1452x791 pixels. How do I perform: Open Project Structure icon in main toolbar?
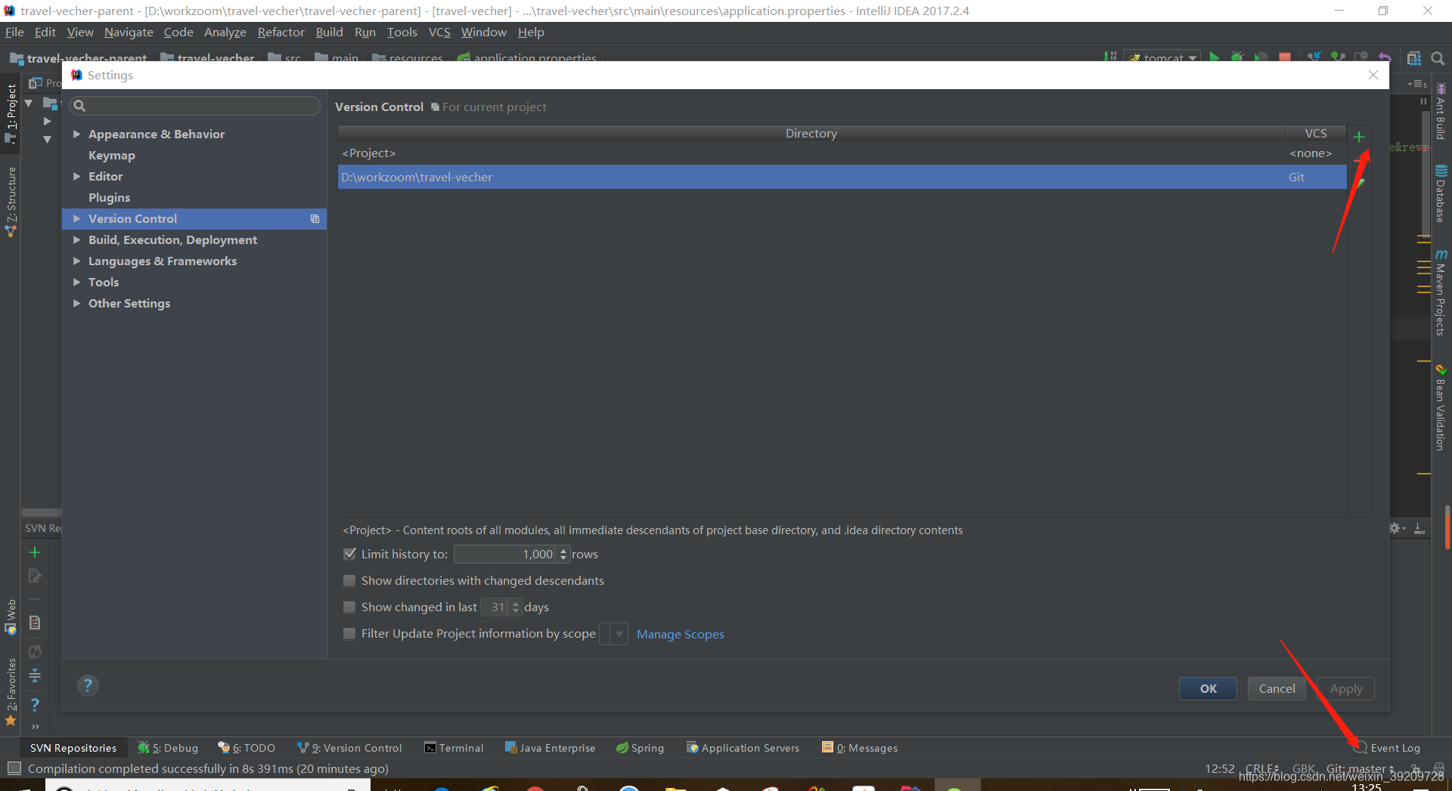[x=1414, y=58]
